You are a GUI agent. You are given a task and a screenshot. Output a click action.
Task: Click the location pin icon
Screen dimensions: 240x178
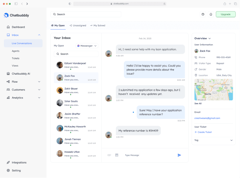pos(196,75)
